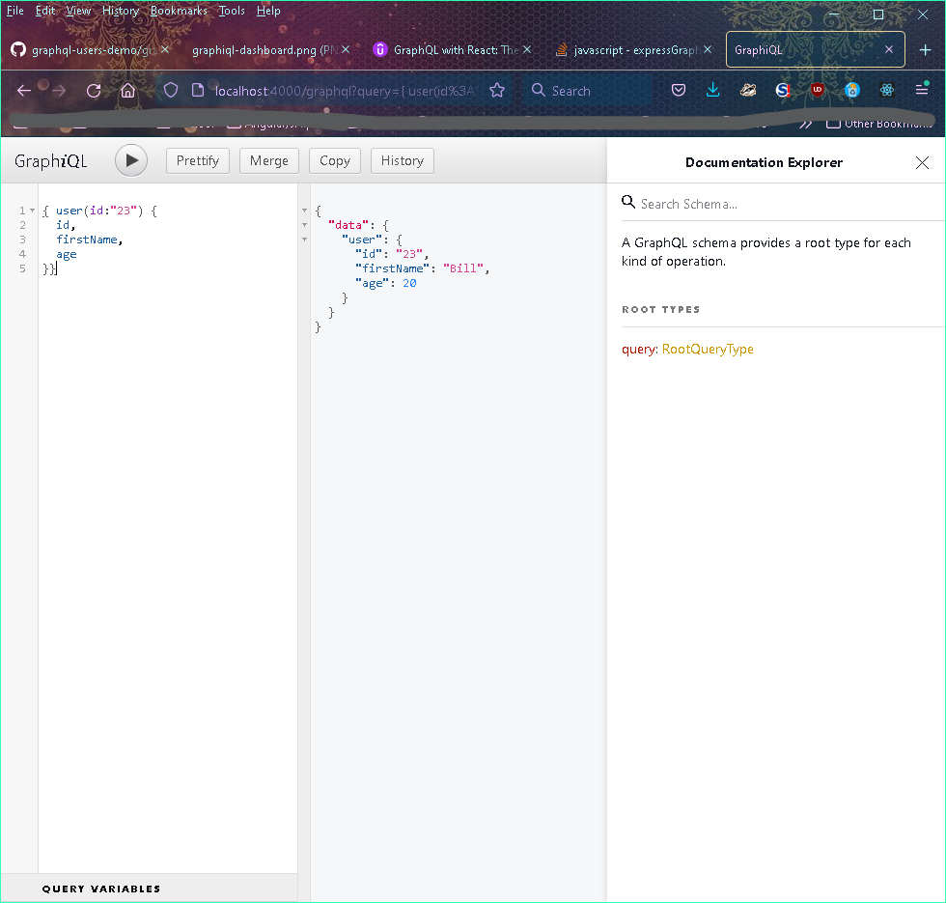Close the javascript - expressGraph tab
Image resolution: width=946 pixels, height=903 pixels.
pyautogui.click(x=708, y=49)
